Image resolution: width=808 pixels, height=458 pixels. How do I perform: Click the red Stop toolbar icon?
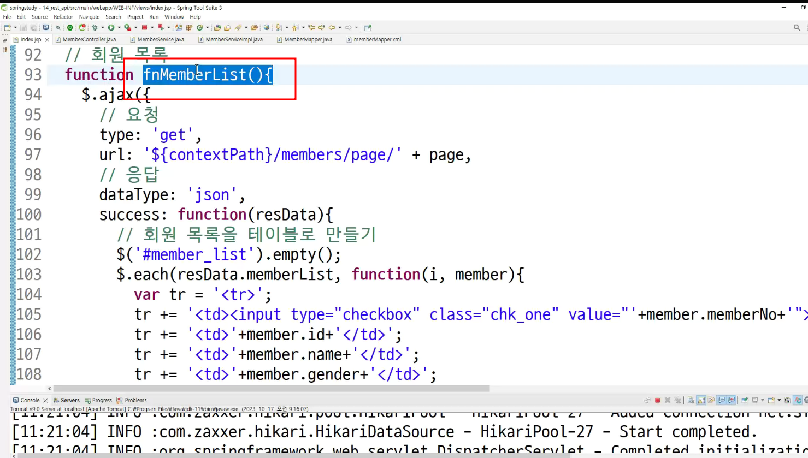click(x=144, y=27)
